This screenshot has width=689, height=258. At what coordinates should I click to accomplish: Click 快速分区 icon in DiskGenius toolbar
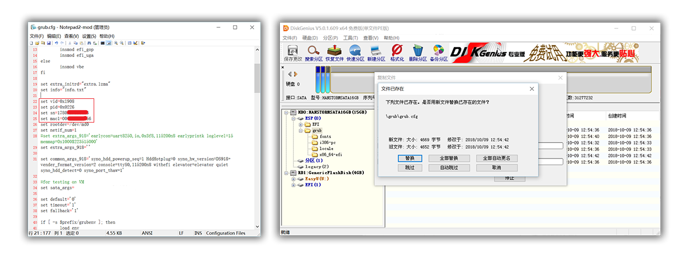[x=355, y=53]
